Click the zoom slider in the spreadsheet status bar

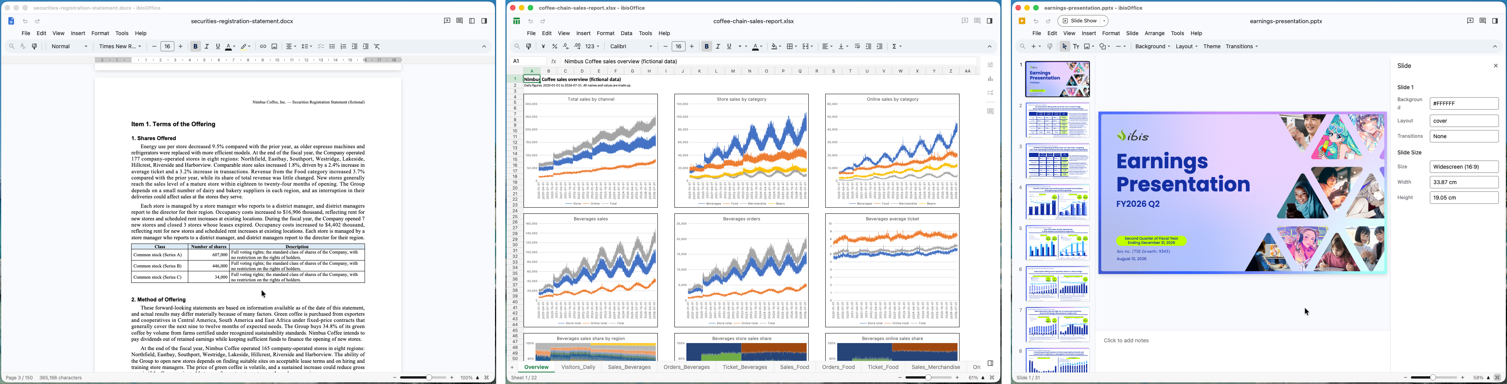coord(928,378)
